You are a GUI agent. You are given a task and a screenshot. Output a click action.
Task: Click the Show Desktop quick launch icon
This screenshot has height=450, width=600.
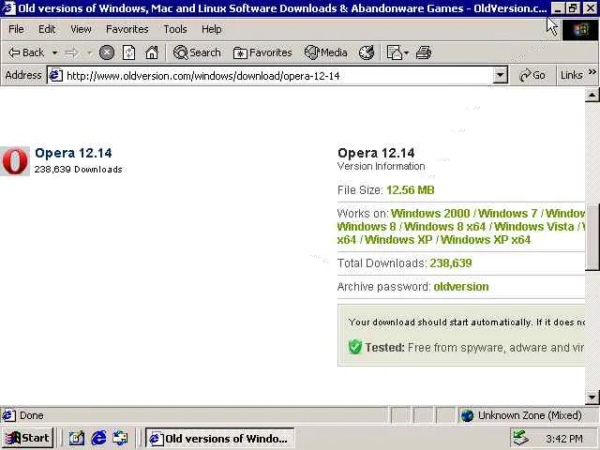120,438
